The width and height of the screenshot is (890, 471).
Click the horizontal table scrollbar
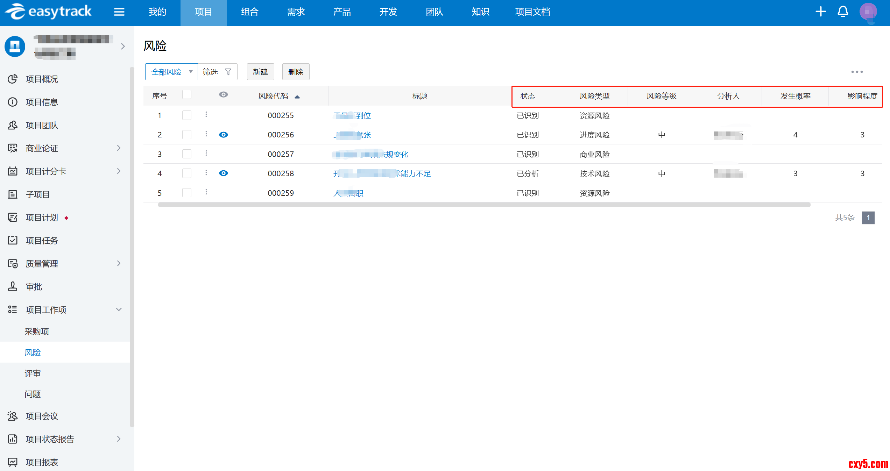[484, 205]
